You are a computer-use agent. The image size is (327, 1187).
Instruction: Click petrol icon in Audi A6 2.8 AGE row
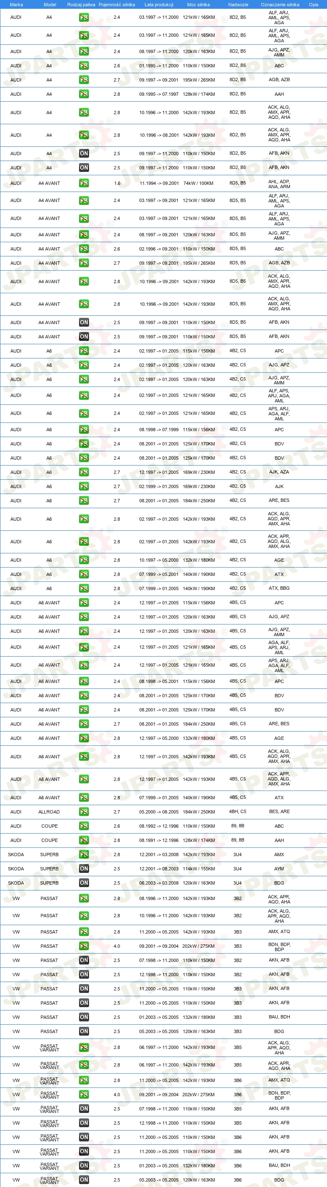84,560
